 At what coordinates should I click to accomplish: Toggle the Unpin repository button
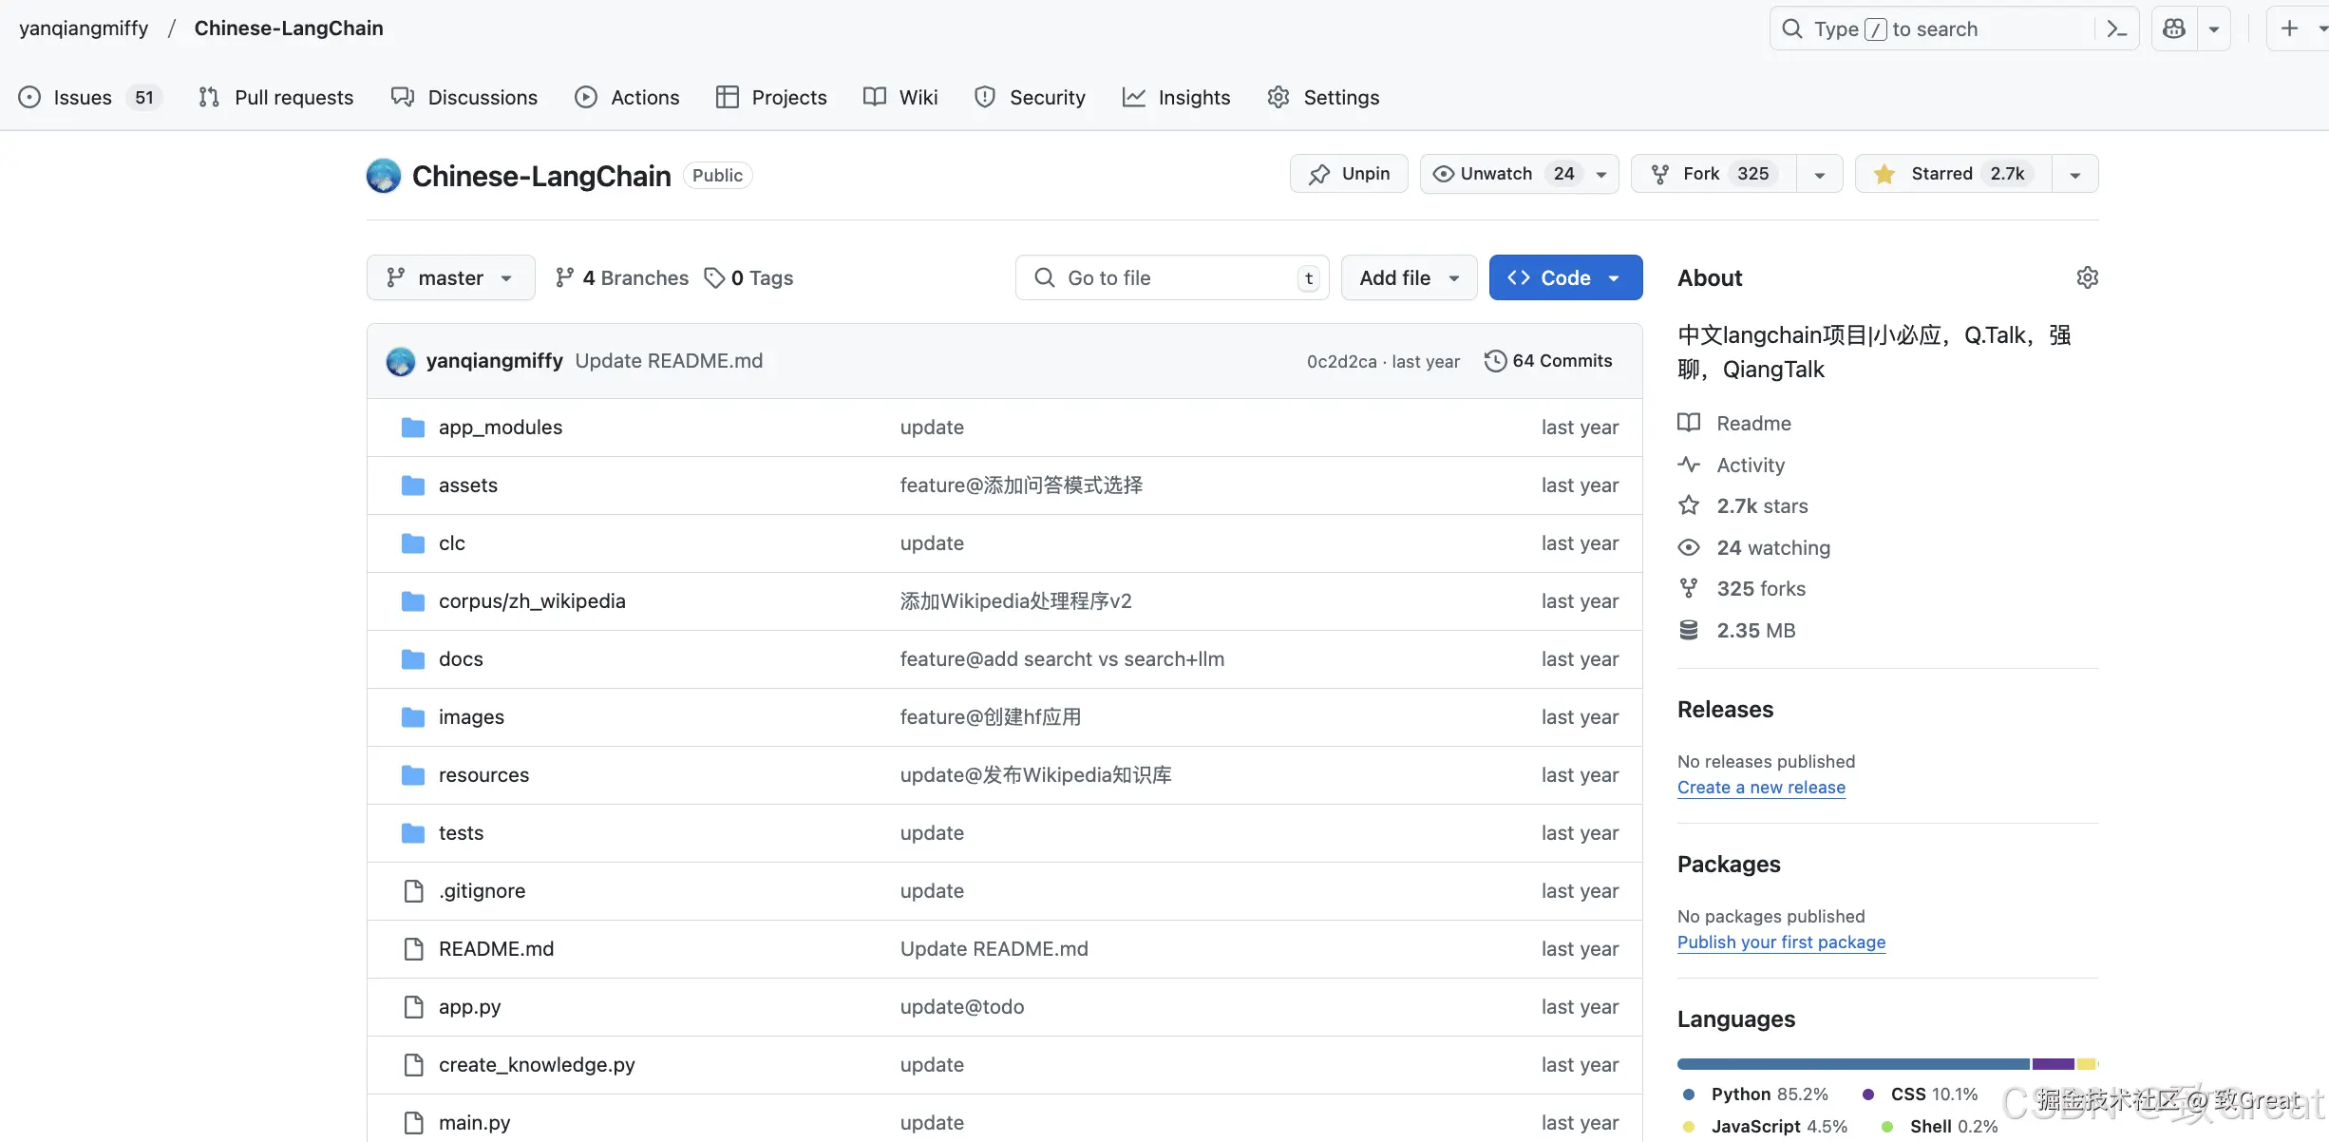click(x=1349, y=174)
